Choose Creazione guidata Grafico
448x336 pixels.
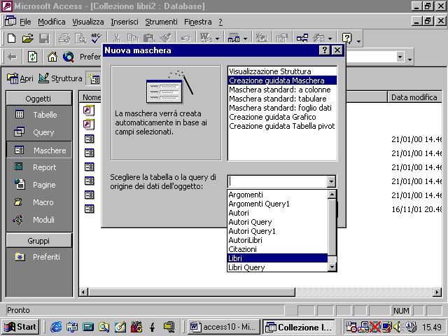click(282, 117)
